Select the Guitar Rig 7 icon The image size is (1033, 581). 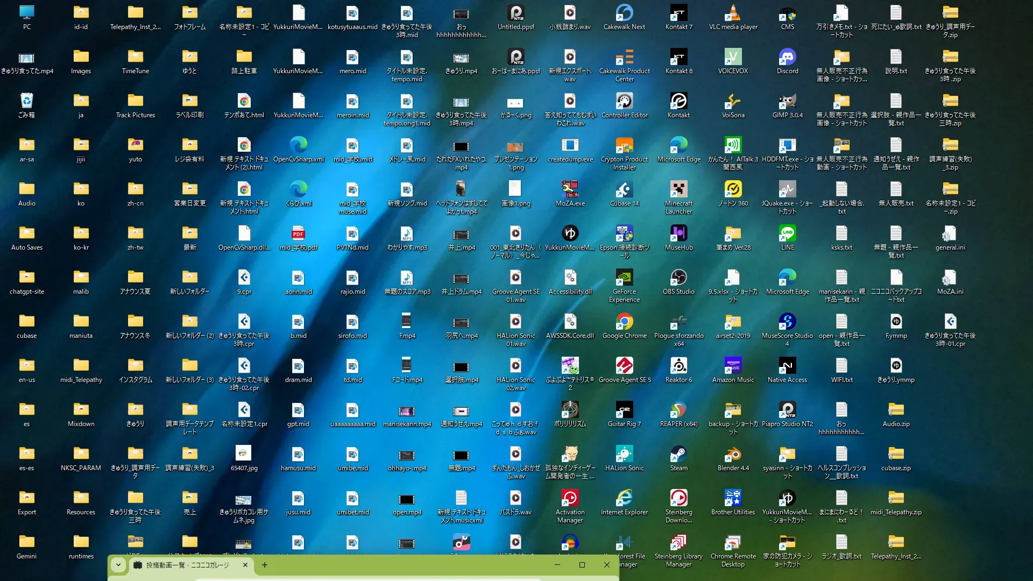click(624, 410)
